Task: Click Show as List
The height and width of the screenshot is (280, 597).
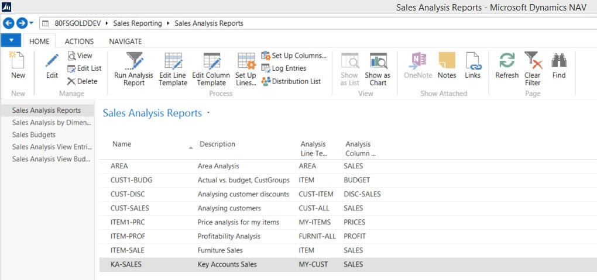Action: pos(349,69)
